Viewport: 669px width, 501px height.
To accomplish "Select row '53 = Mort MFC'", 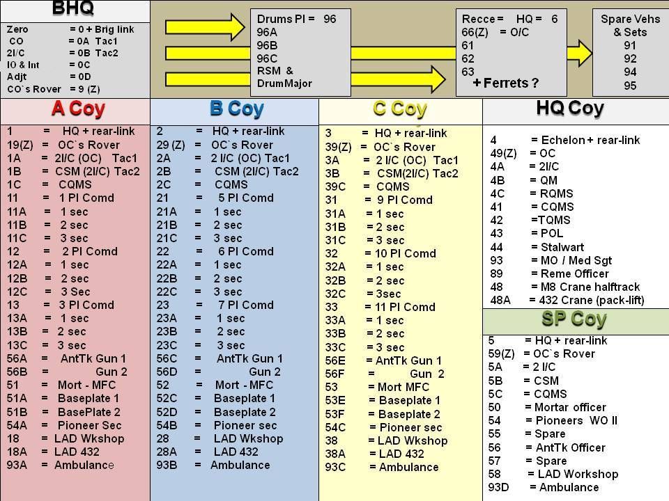I will (x=377, y=388).
